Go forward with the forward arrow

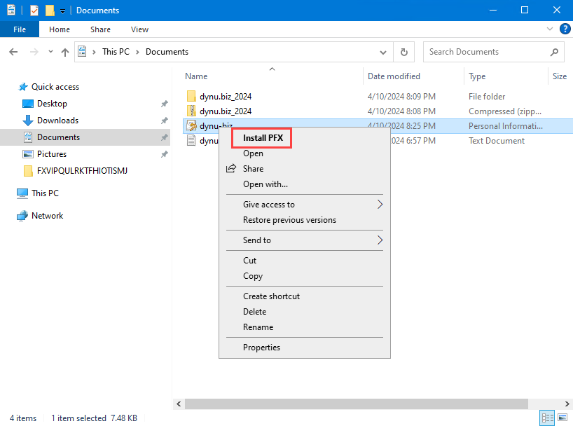34,52
